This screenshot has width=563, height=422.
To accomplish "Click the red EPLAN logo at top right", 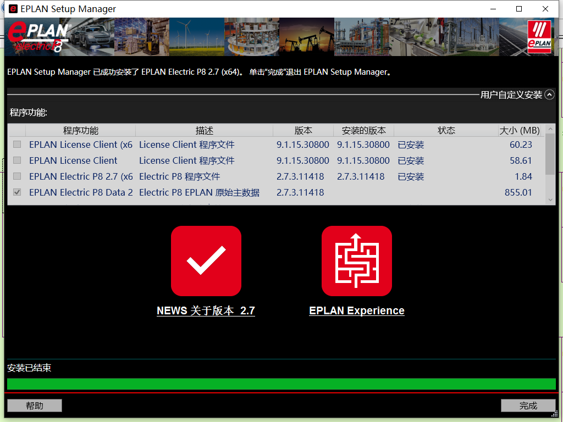I will (x=539, y=37).
